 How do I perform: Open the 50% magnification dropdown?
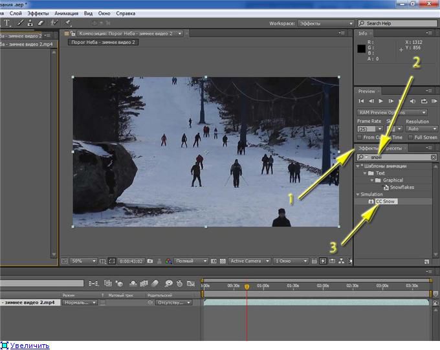point(83,261)
